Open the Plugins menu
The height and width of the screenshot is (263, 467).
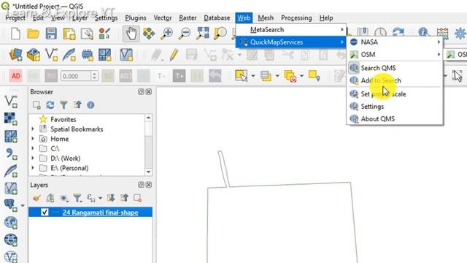pos(136,18)
